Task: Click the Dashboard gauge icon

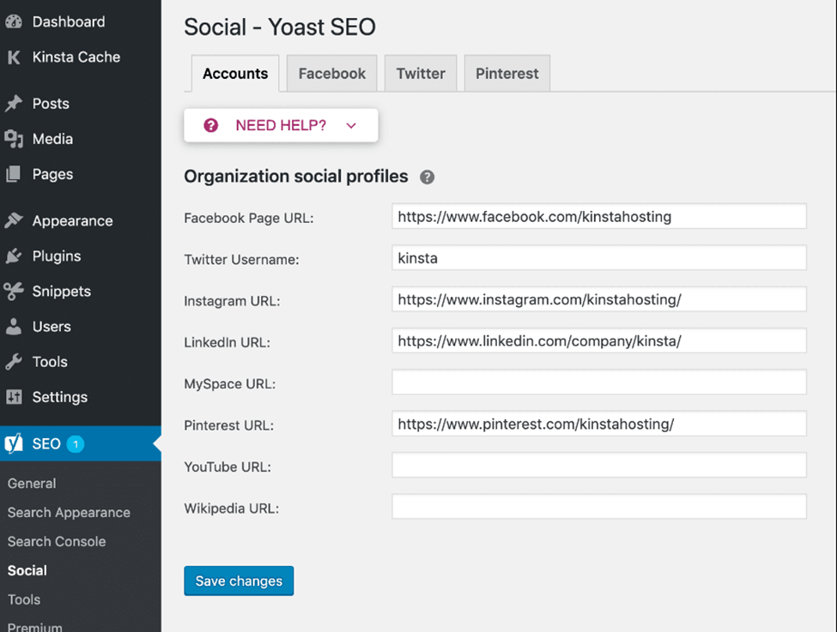Action: pos(14,21)
